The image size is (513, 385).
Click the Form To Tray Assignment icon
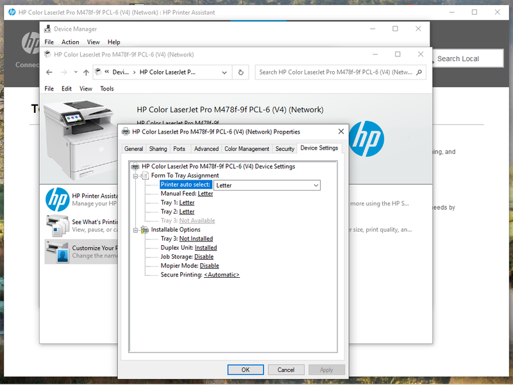tap(145, 176)
